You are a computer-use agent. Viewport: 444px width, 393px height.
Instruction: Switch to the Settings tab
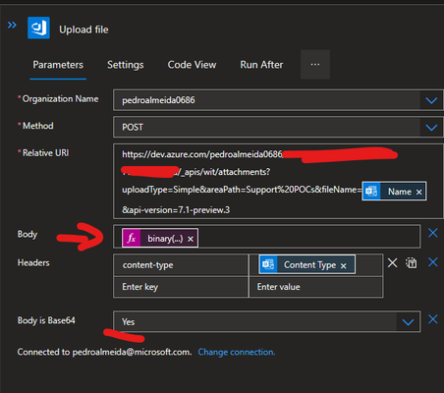click(126, 65)
